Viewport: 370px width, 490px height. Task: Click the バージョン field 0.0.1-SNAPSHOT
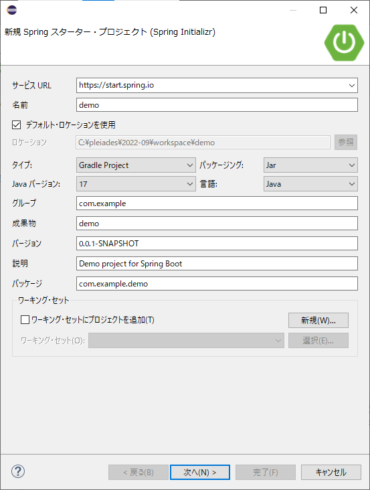[217, 244]
